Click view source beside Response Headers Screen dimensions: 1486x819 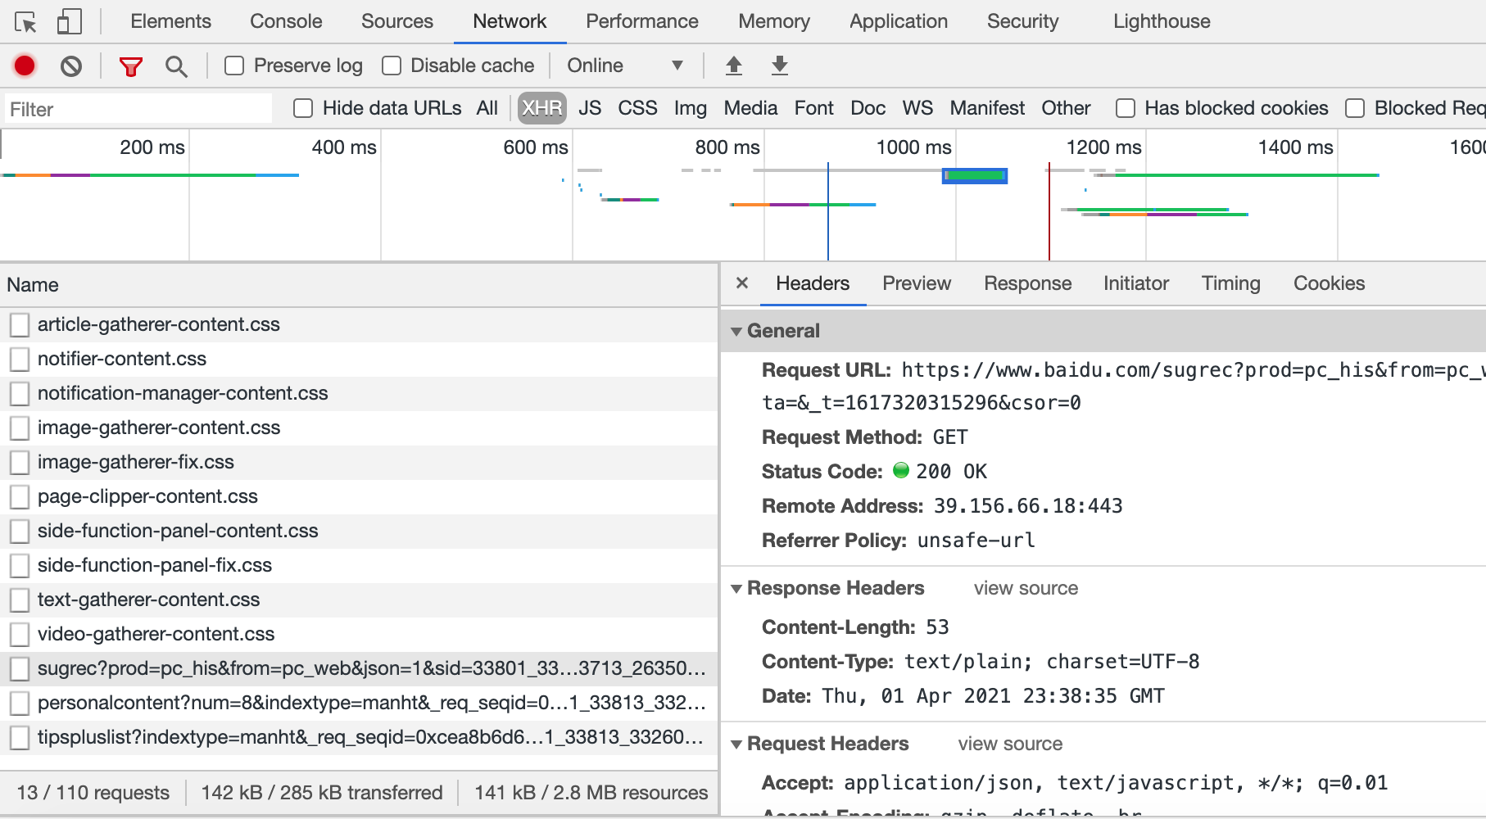coord(1026,588)
